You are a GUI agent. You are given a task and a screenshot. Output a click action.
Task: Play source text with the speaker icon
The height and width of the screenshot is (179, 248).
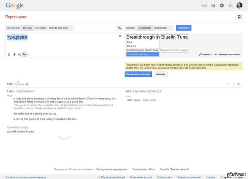pos(19,54)
